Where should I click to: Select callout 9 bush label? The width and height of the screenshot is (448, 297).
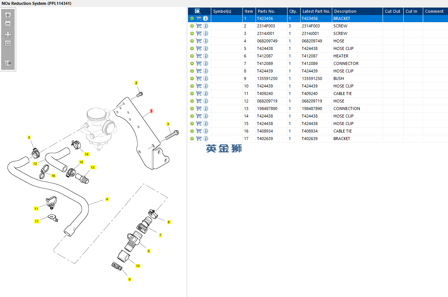[x=129, y=279]
